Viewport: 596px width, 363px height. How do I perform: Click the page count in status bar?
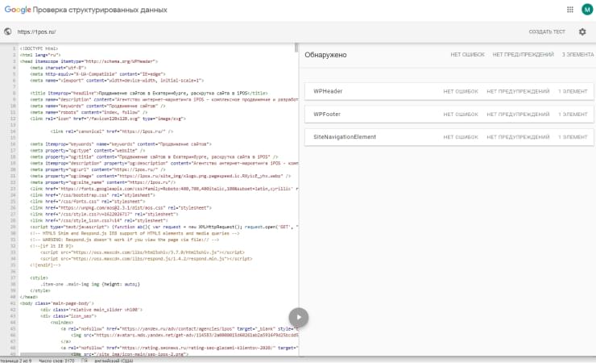[16, 359]
